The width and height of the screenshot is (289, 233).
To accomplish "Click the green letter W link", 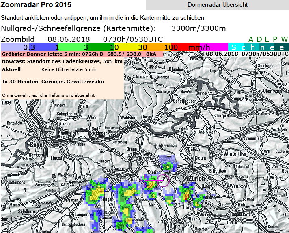I will click(x=284, y=39).
